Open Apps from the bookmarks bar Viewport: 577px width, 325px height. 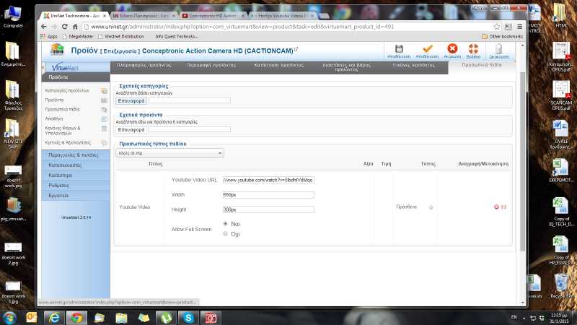[49, 37]
